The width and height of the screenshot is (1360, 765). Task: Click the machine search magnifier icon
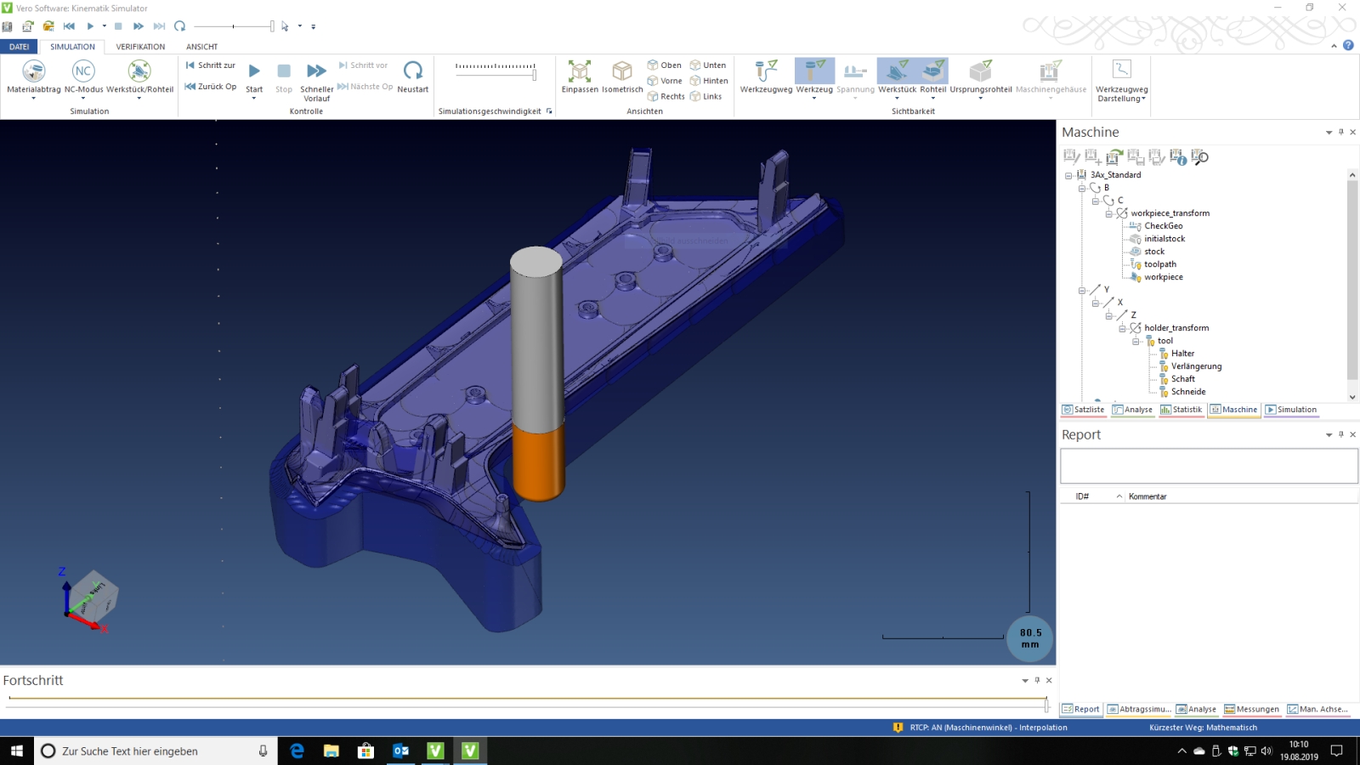pos(1199,157)
